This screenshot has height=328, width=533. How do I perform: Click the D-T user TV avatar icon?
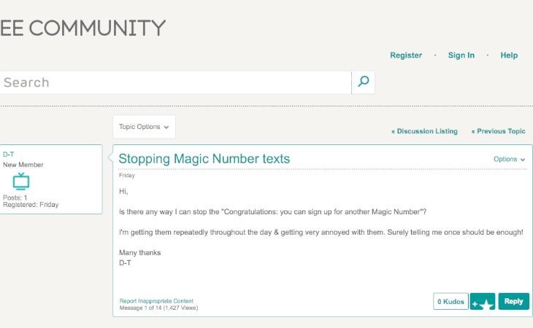[21, 181]
